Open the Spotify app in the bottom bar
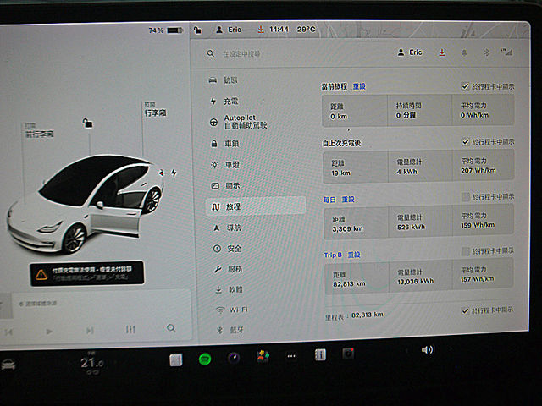542x406 pixels. pos(205,359)
